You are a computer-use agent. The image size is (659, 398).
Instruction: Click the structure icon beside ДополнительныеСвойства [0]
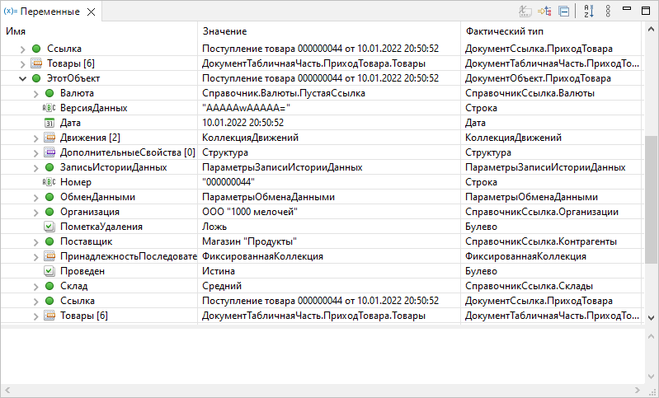tap(49, 152)
